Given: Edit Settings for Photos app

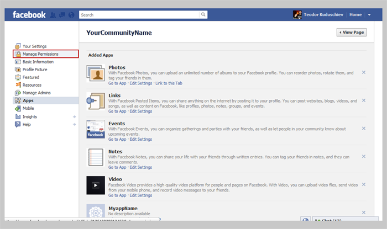Looking at the screenshot, I should tap(141, 83).
